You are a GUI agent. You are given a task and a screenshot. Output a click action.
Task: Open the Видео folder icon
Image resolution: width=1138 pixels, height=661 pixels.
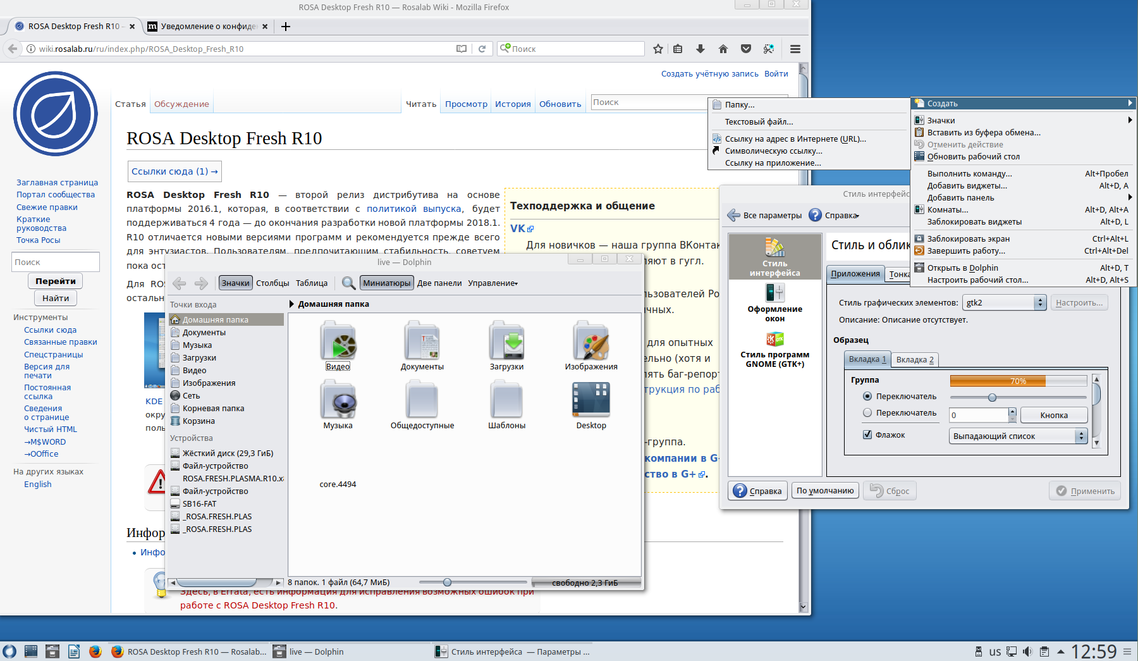(x=338, y=342)
